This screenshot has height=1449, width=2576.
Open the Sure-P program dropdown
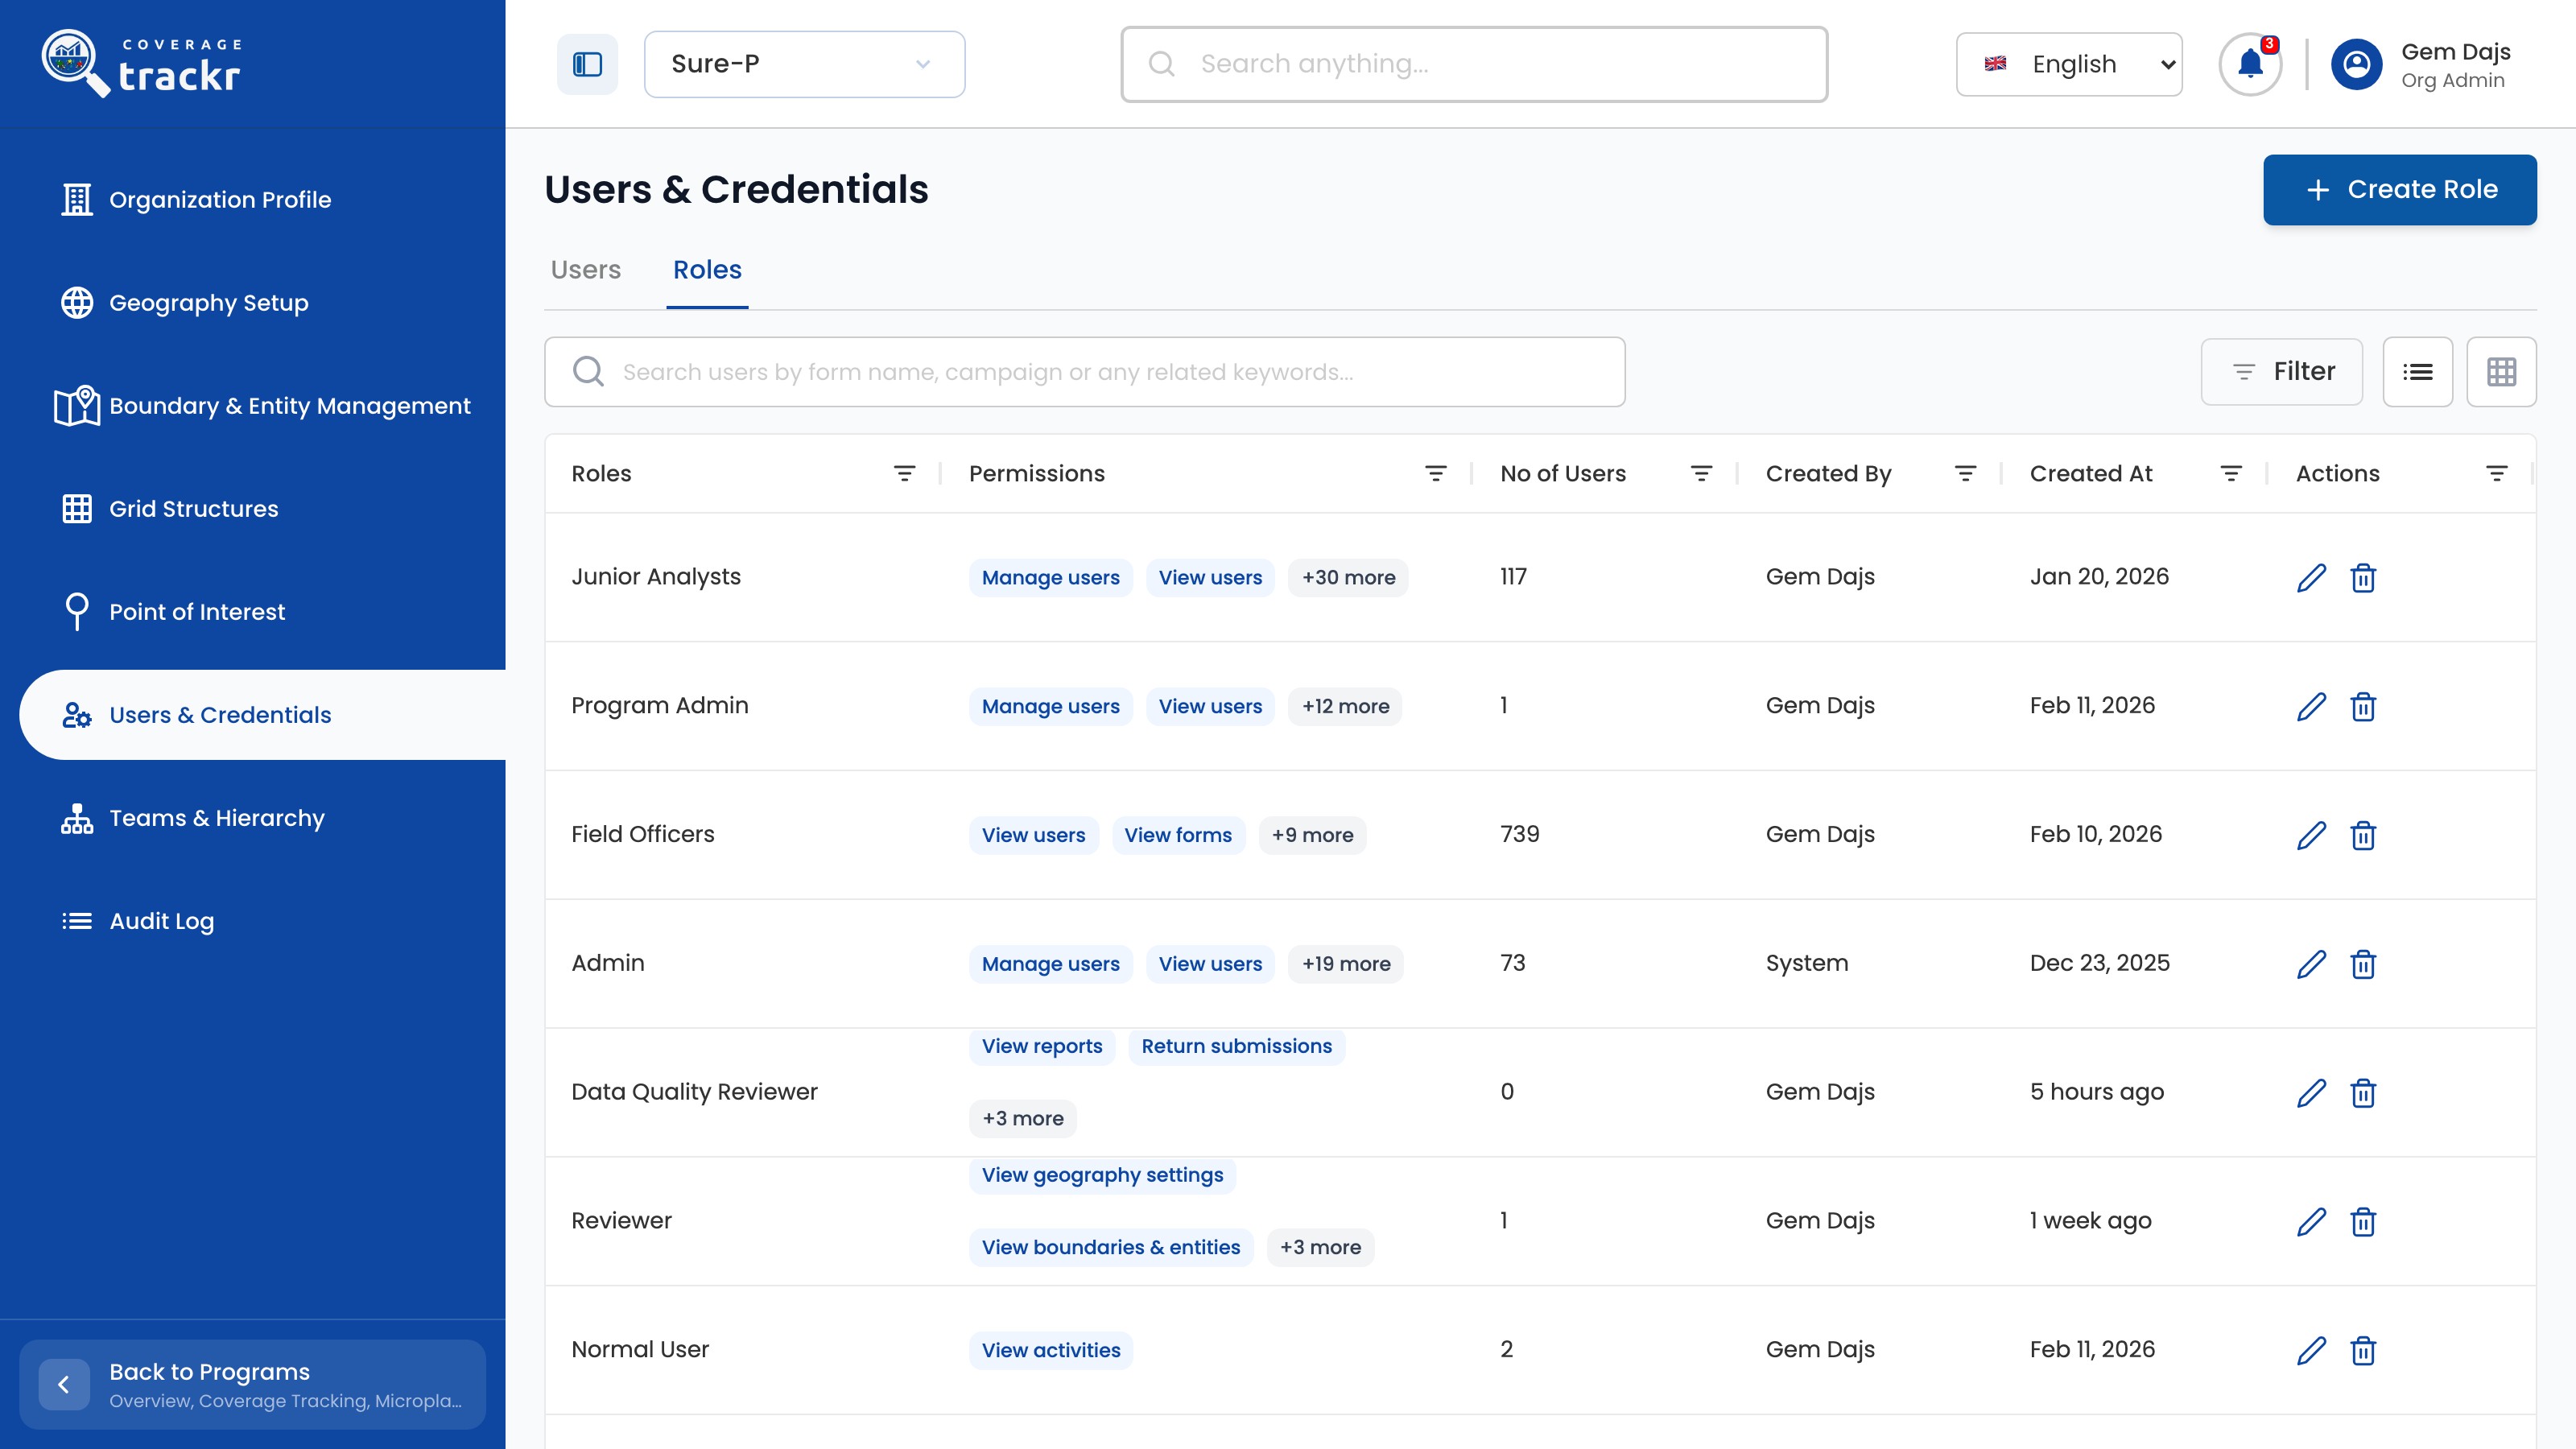[804, 64]
